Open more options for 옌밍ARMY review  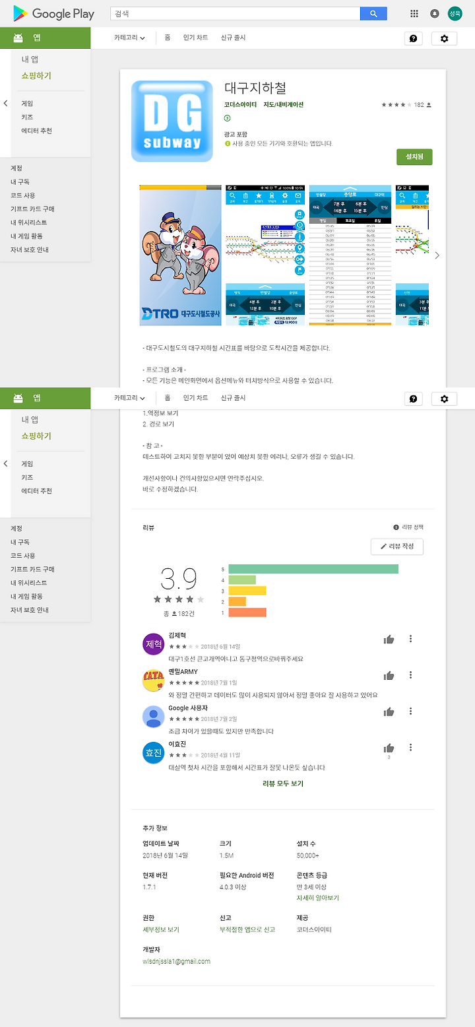point(410,675)
